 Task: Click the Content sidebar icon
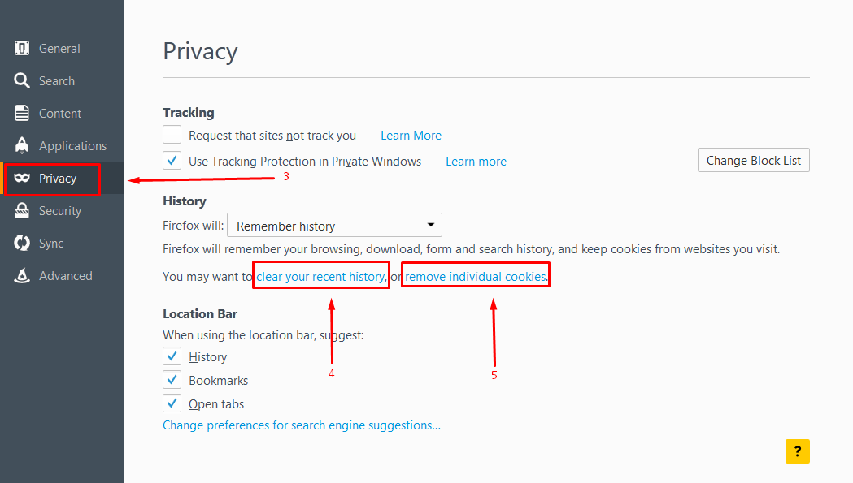coord(24,113)
